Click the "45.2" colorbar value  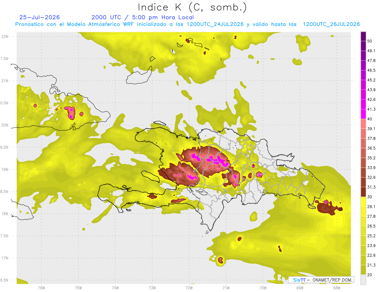[x=372, y=80]
